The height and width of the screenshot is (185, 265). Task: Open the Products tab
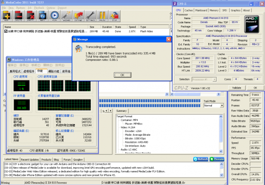click(46, 159)
